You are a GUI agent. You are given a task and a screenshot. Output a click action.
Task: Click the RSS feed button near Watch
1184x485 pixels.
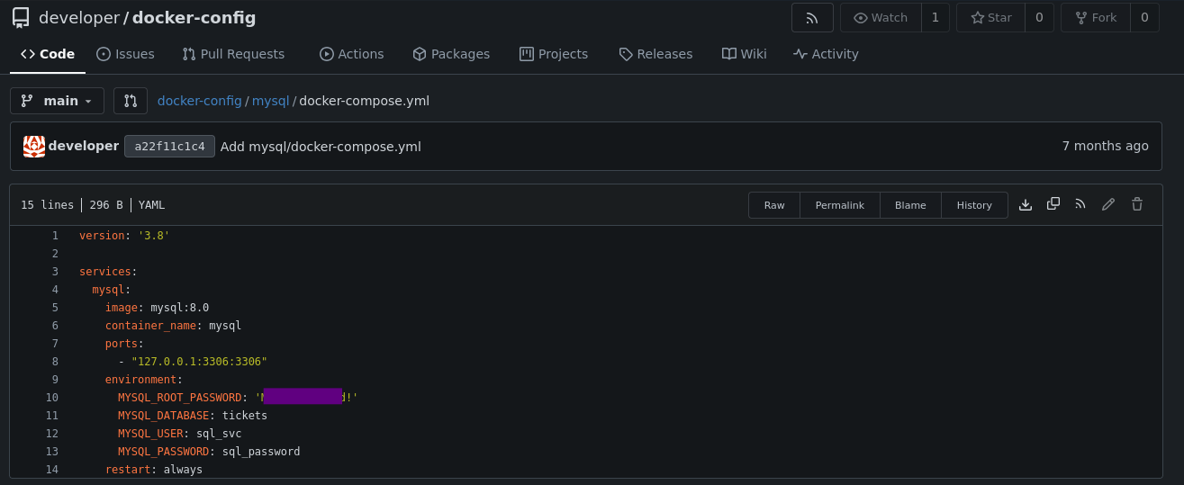[812, 18]
